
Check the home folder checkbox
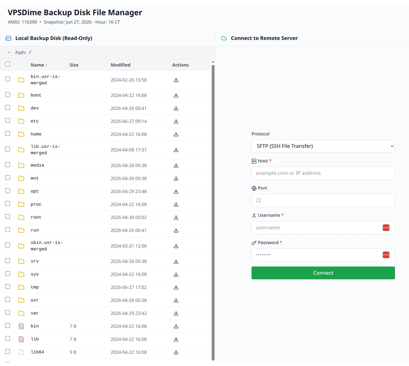8,133
